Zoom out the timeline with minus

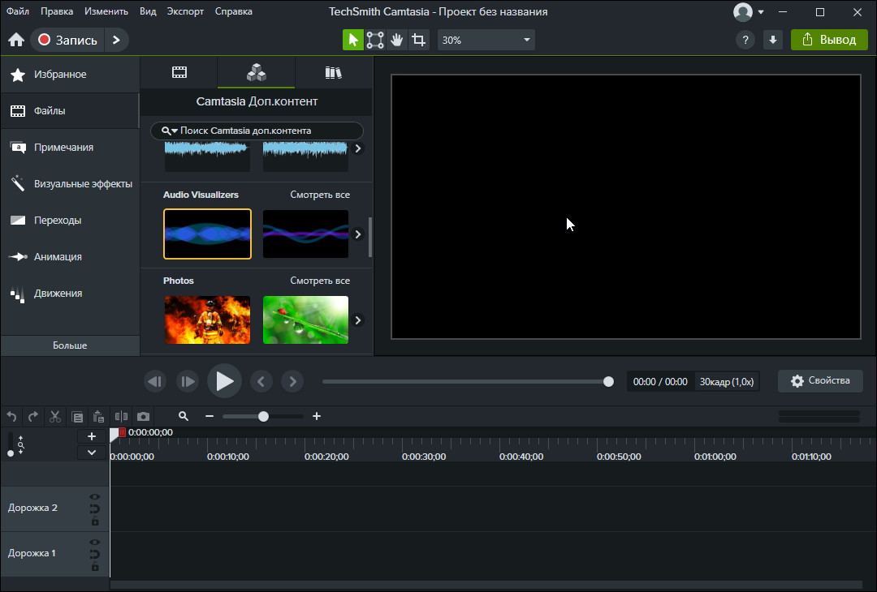tap(210, 416)
